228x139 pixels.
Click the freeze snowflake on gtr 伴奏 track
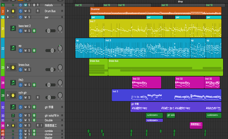[34, 107]
